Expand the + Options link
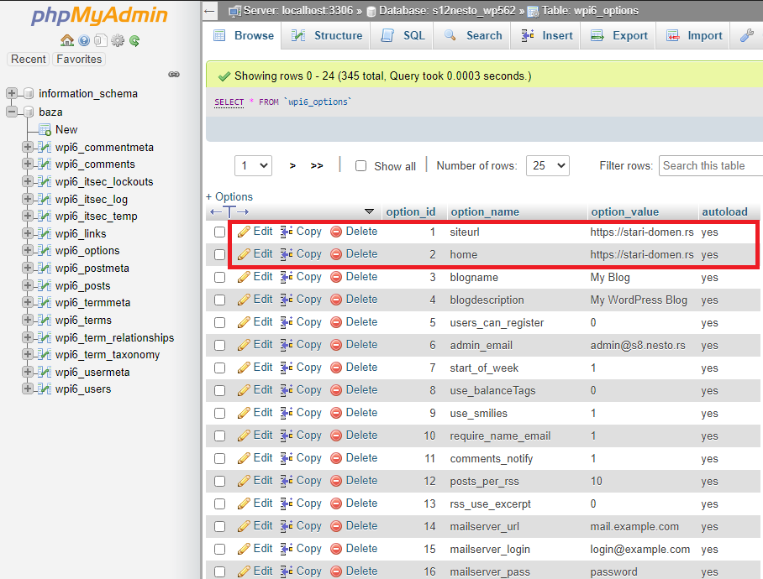Screen dimensions: 763x579 (229, 196)
